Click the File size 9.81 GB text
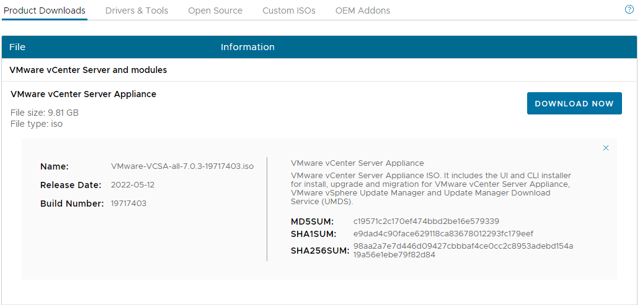This screenshot has width=640, height=305. (45, 113)
